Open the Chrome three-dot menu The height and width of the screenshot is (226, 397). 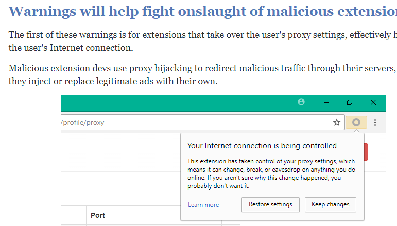tap(375, 122)
